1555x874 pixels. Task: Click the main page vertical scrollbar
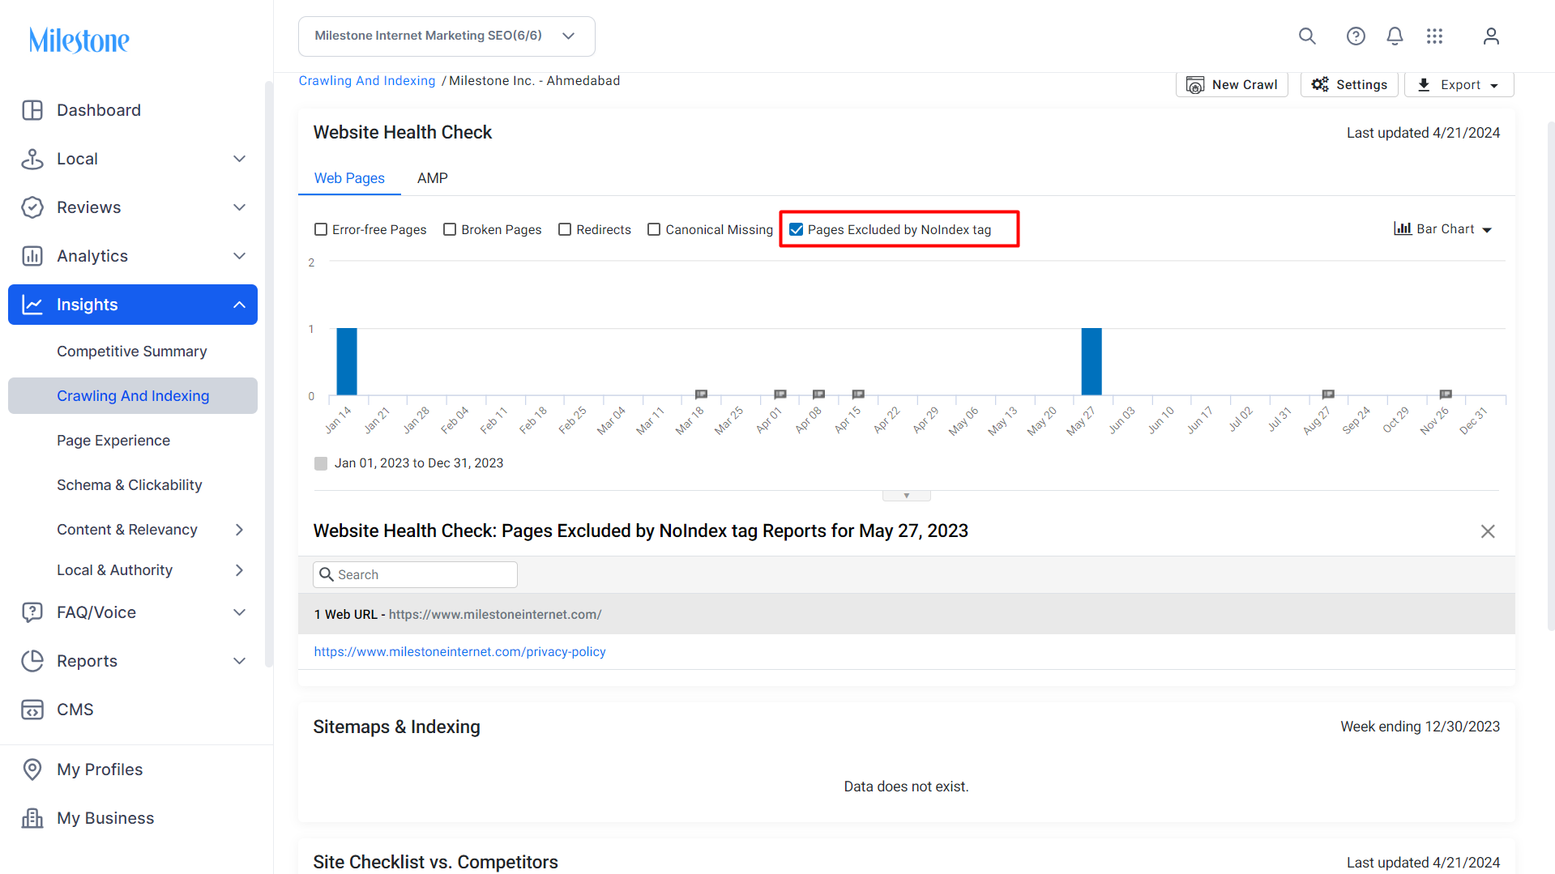tap(1551, 376)
